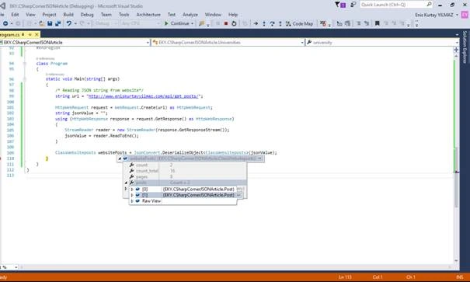Click the wrench icon beside count

[x=131, y=165]
